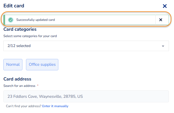Select the Normal category chip
Screen dimensions: 174x113
coord(13,64)
